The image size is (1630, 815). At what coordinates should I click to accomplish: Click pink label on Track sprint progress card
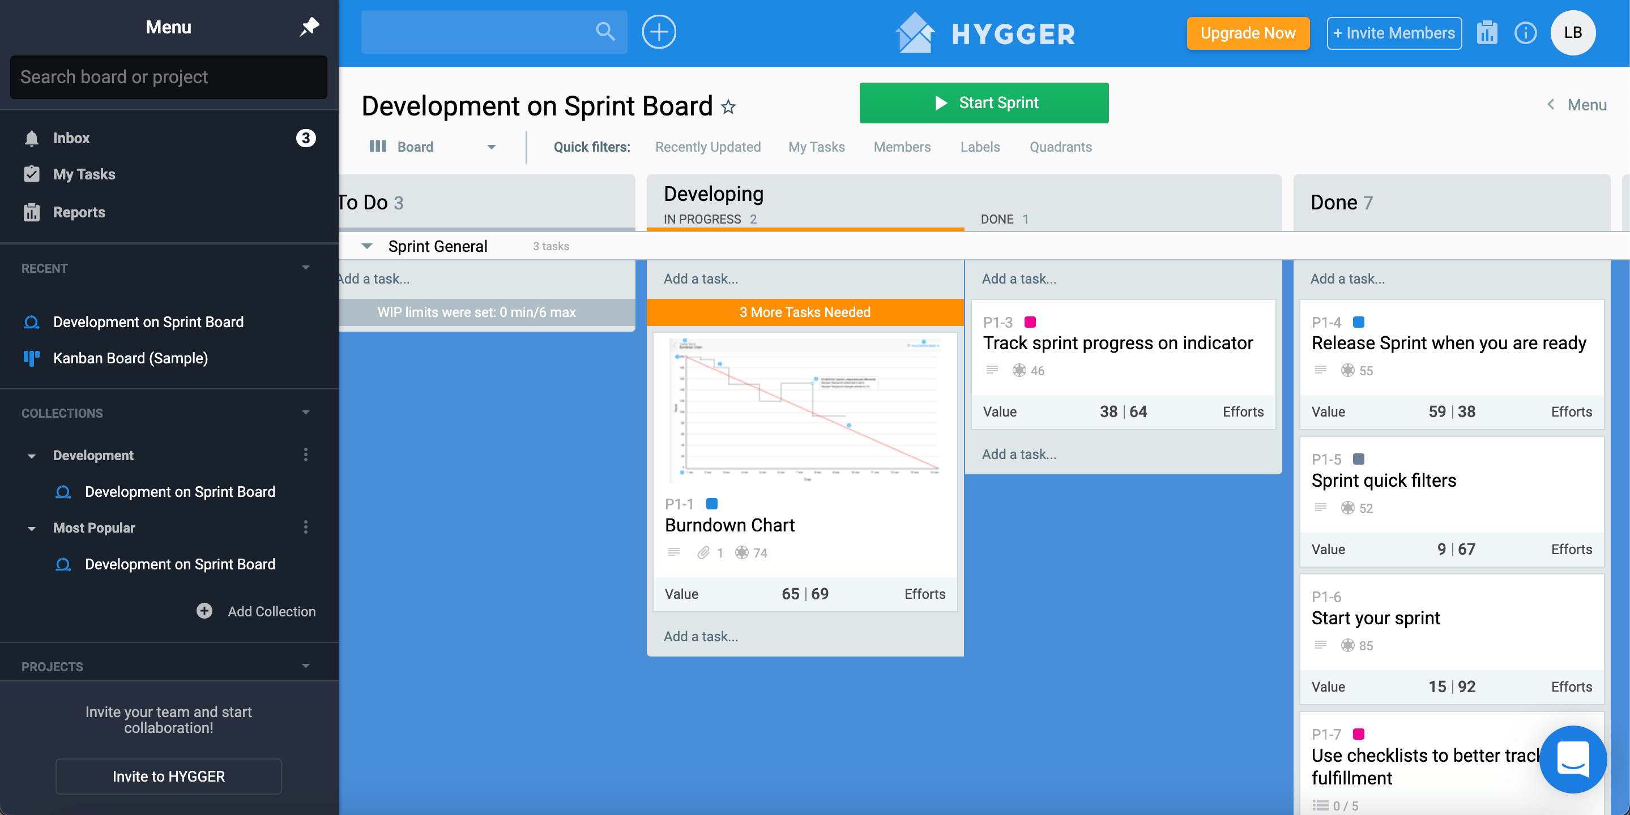point(1030,322)
